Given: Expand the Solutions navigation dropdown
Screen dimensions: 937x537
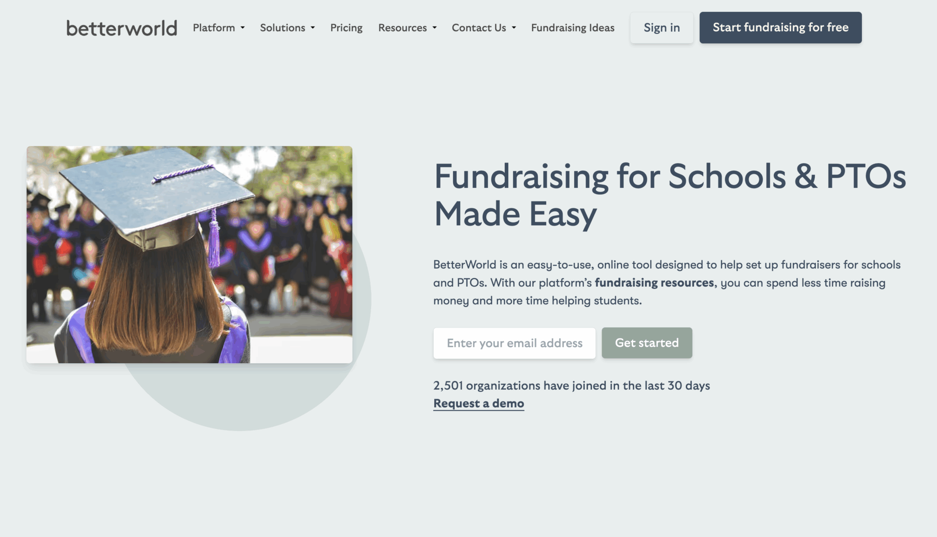Looking at the screenshot, I should click(283, 27).
